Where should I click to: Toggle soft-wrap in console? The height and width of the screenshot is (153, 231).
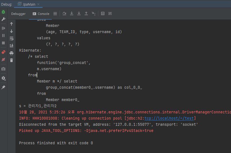point(11,38)
